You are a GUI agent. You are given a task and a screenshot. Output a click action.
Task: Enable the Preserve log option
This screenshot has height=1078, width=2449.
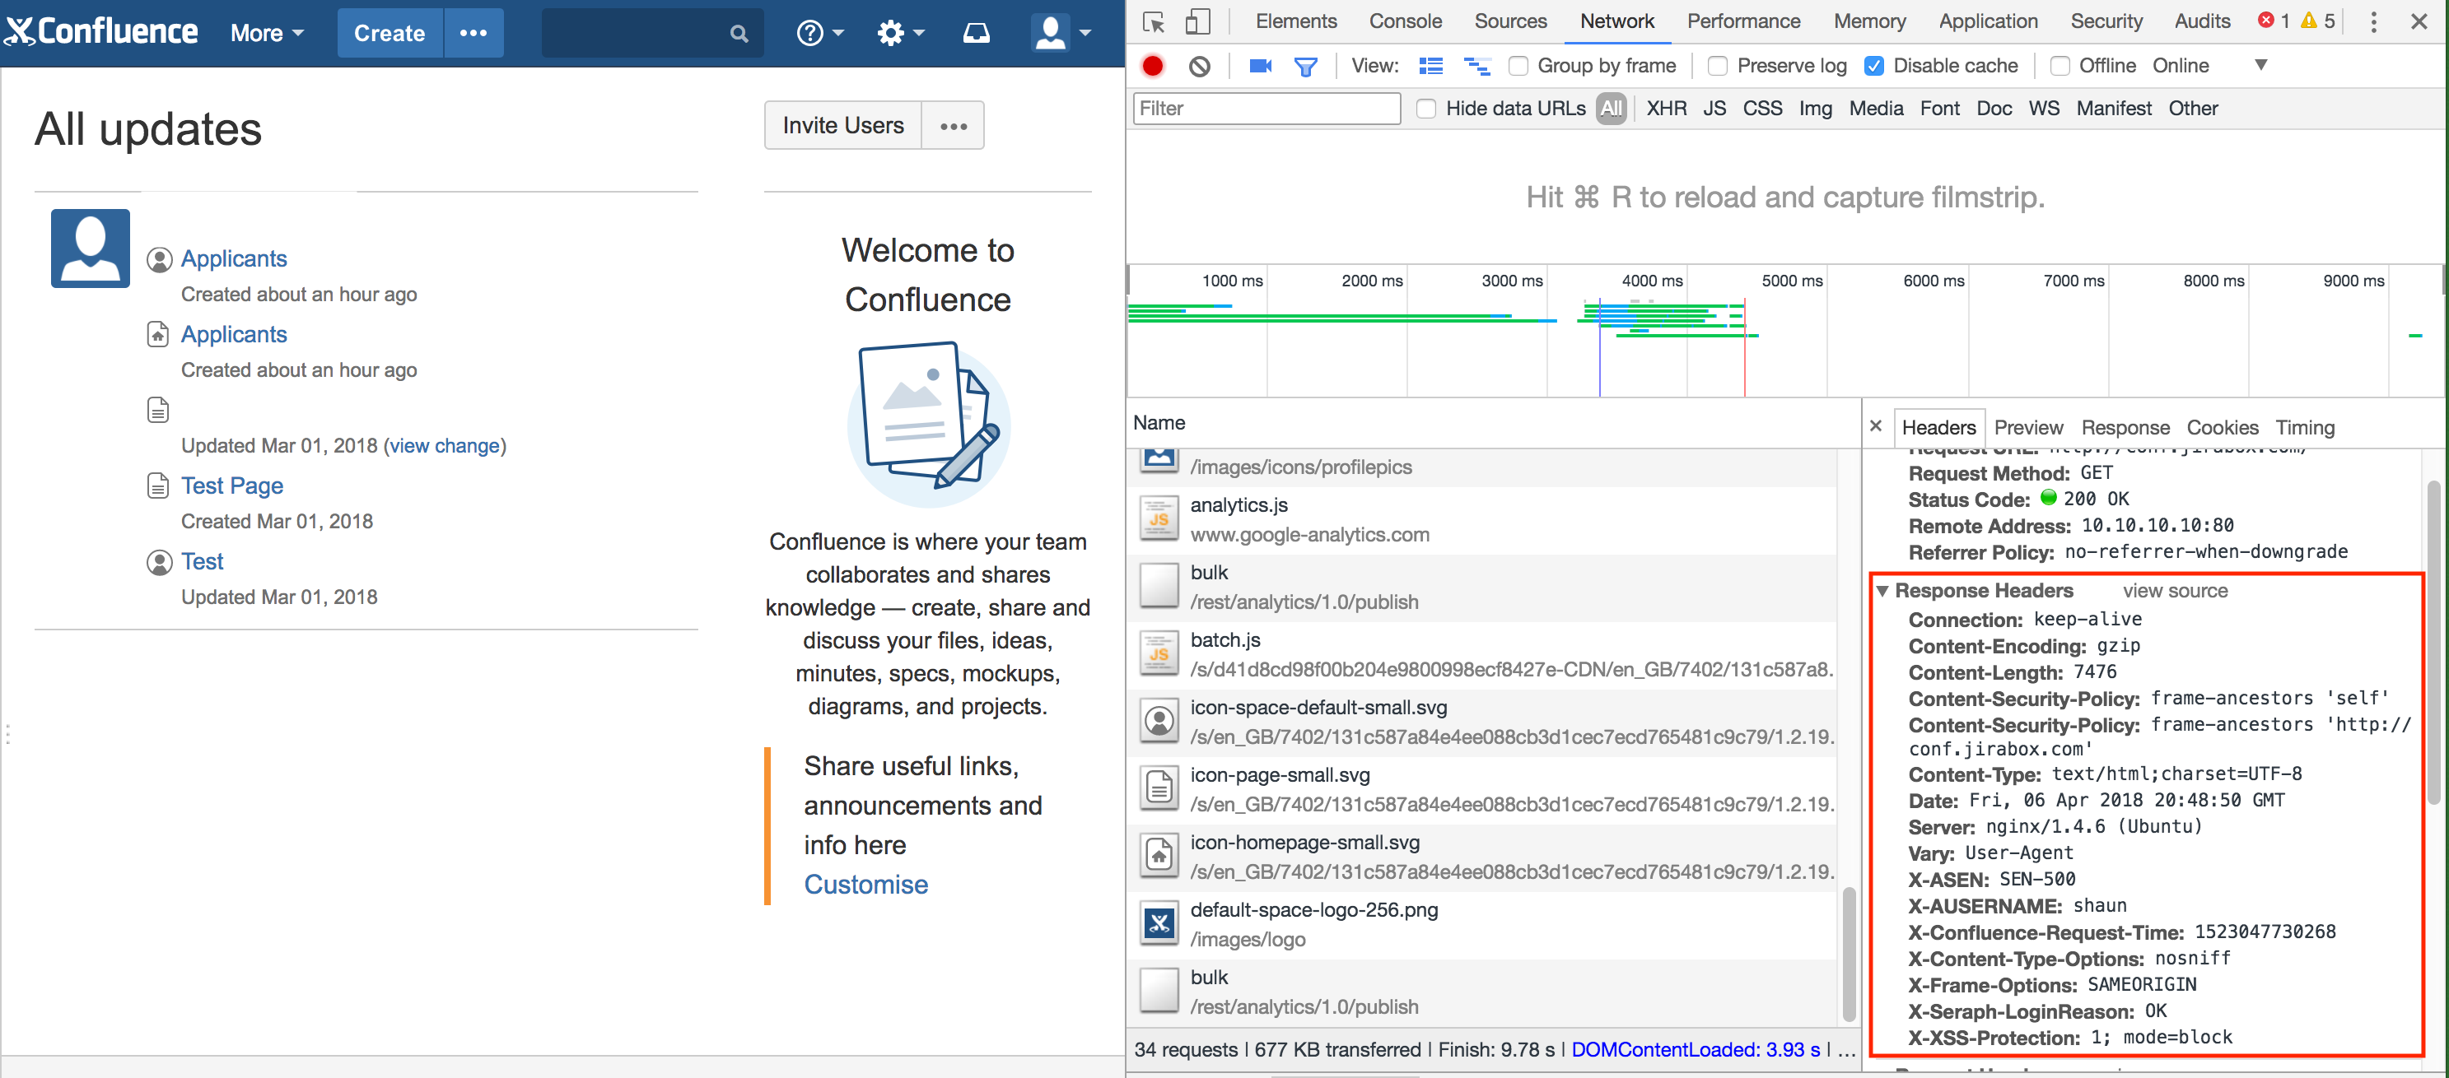click(x=1717, y=66)
